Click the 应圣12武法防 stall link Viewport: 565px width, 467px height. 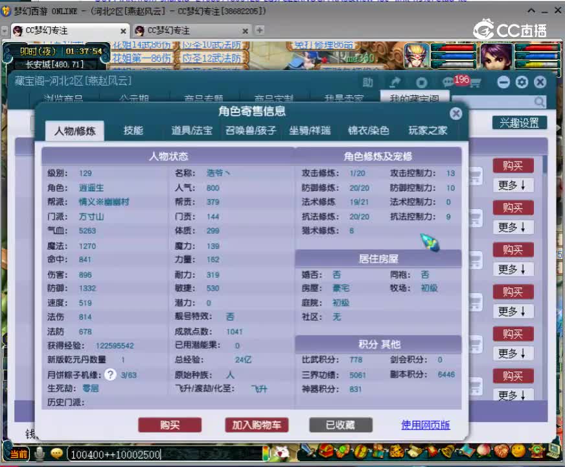[x=211, y=58]
